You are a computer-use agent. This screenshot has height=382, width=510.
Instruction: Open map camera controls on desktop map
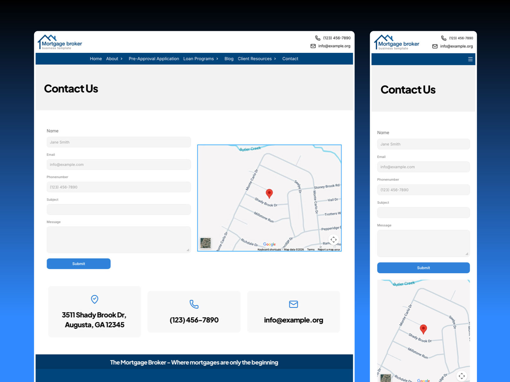333,239
